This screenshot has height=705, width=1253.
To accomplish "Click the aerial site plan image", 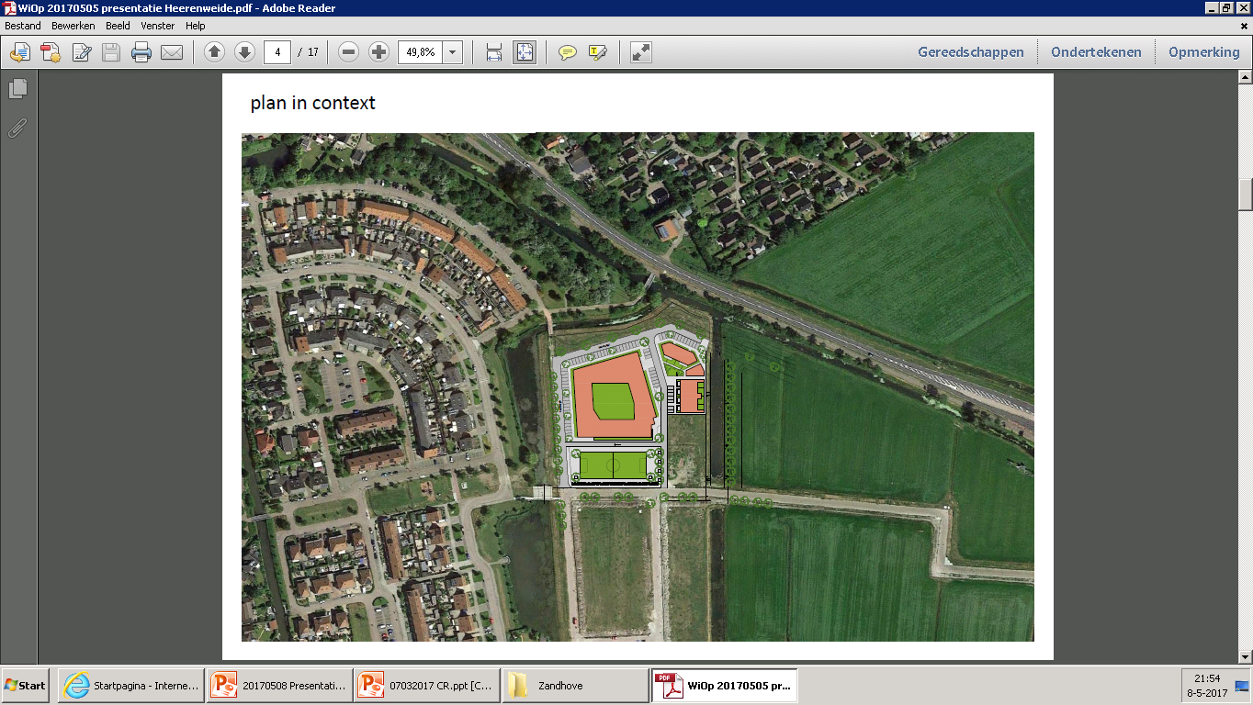I will click(638, 386).
